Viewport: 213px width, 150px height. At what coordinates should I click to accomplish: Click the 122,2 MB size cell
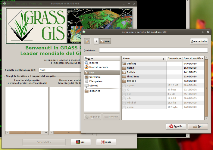(173, 85)
